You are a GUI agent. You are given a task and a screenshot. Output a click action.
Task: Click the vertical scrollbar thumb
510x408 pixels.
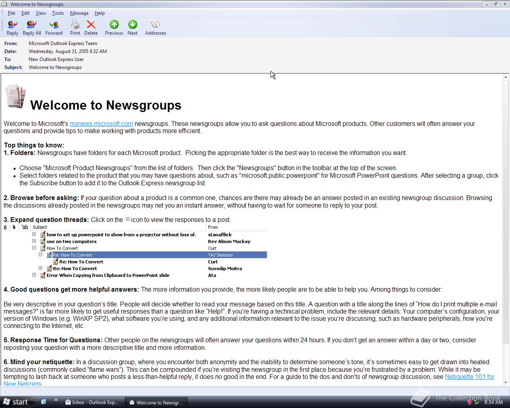point(506,212)
